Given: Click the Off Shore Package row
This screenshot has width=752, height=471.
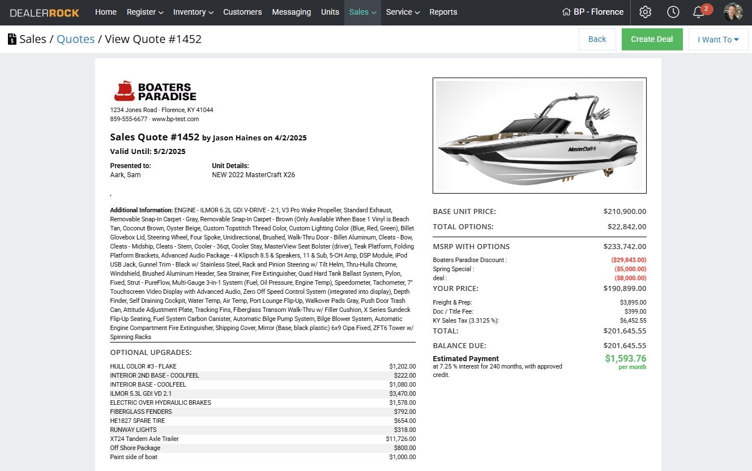Looking at the screenshot, I should (263, 448).
